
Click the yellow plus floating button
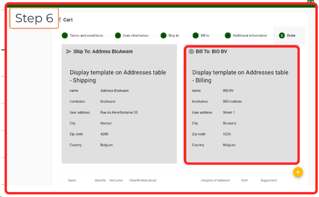[297, 172]
